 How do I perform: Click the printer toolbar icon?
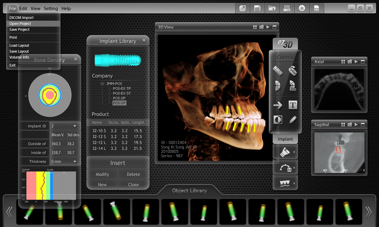pyautogui.click(x=287, y=8)
